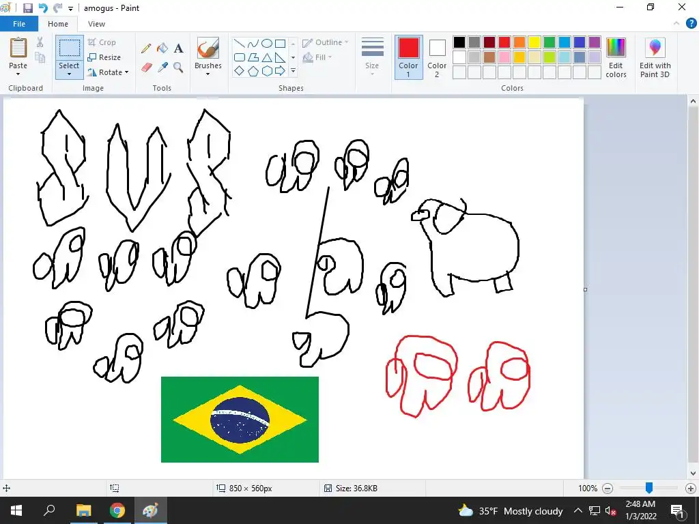Open File Explorer from taskbar
The width and height of the screenshot is (699, 524).
click(x=83, y=510)
